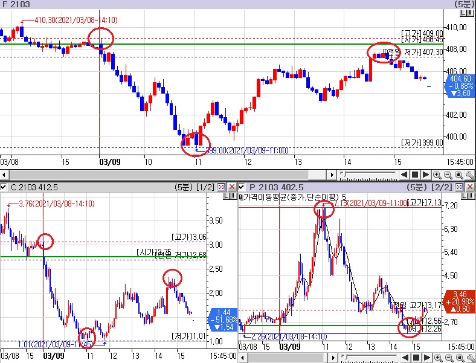The image size is (476, 363).
Task: Click the '[고가]7.13' label on P chart
Action: tap(424, 202)
